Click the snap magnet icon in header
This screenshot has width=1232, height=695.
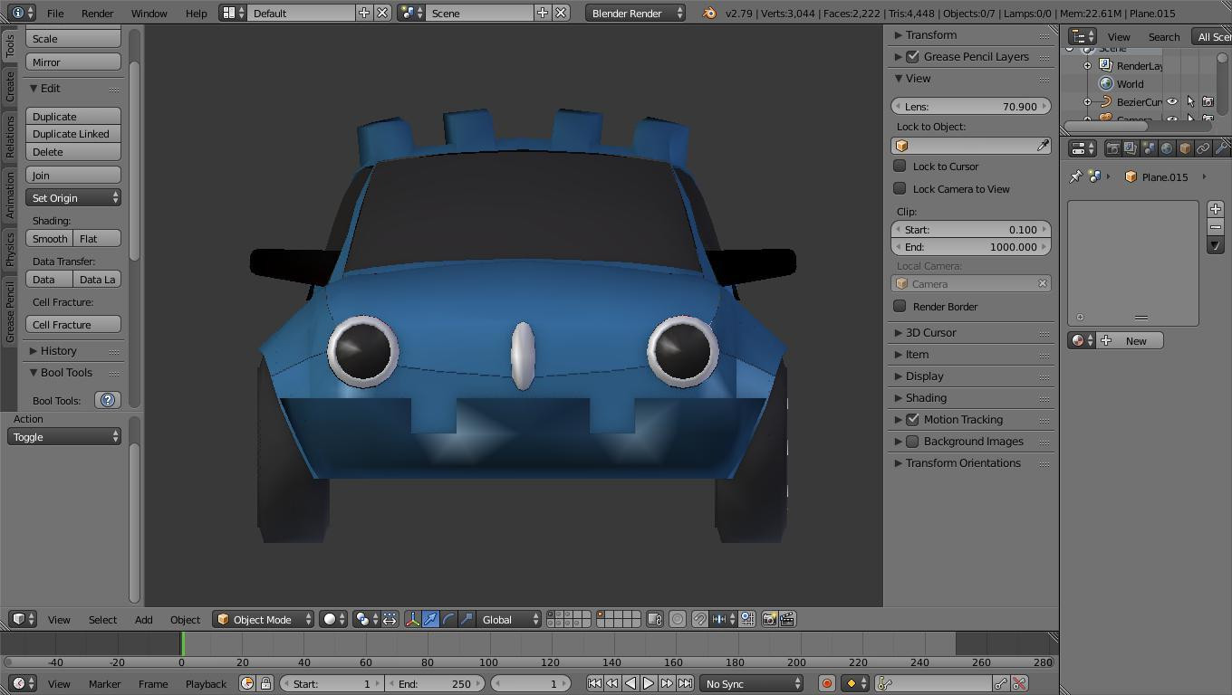pyautogui.click(x=700, y=619)
